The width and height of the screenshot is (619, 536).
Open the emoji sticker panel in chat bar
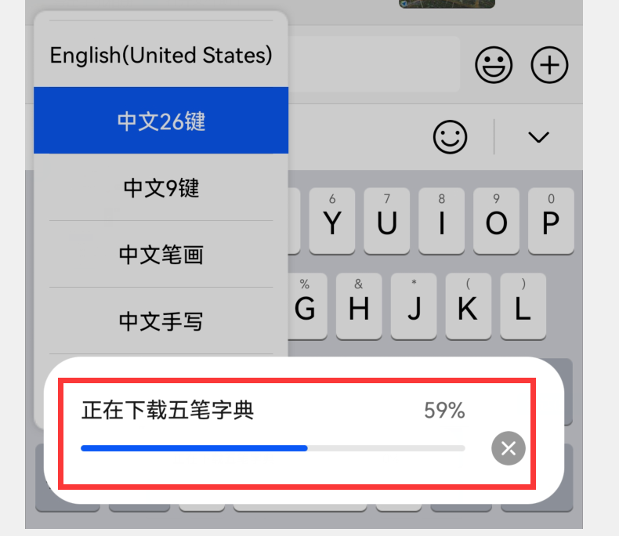(494, 65)
